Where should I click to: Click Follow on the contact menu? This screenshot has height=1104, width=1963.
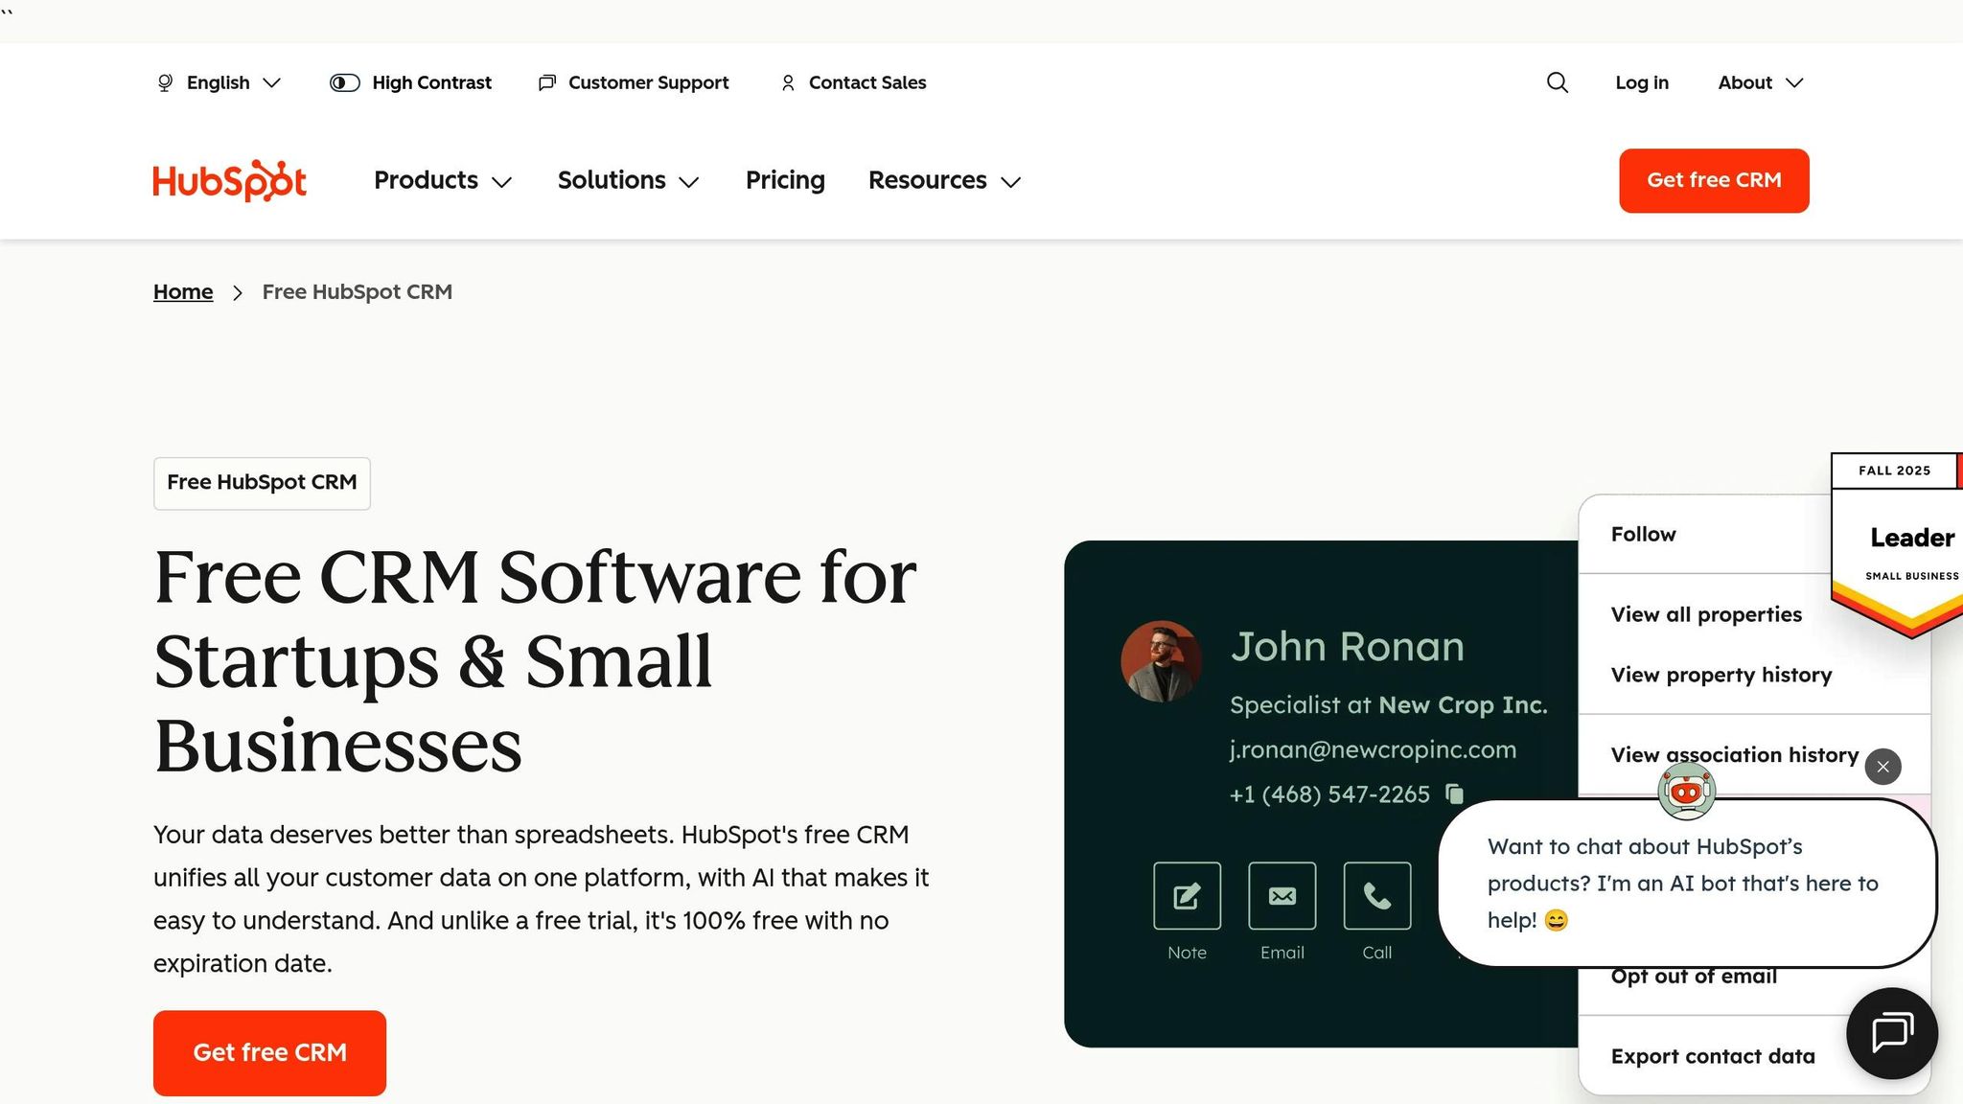tap(1643, 534)
